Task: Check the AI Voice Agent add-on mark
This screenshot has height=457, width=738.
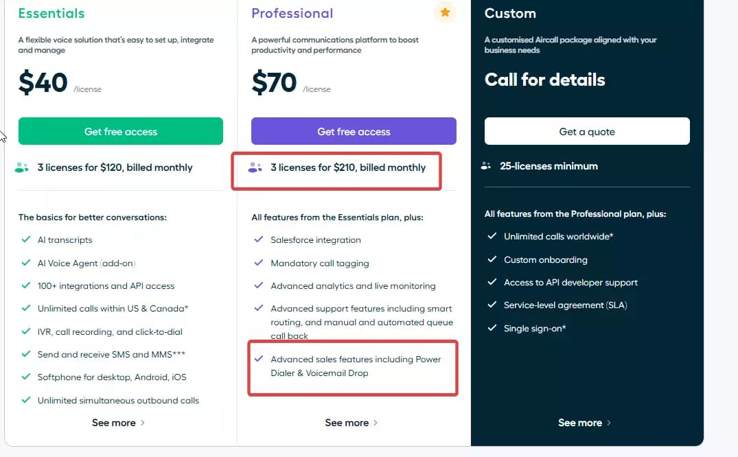Action: [27, 263]
